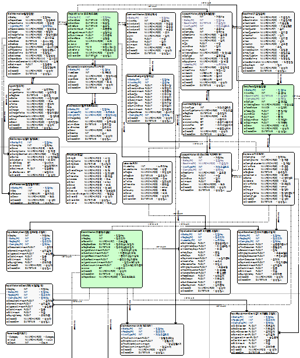Select the BaseYmd table in top-right
The image size is (300, 358).
(268, 42)
